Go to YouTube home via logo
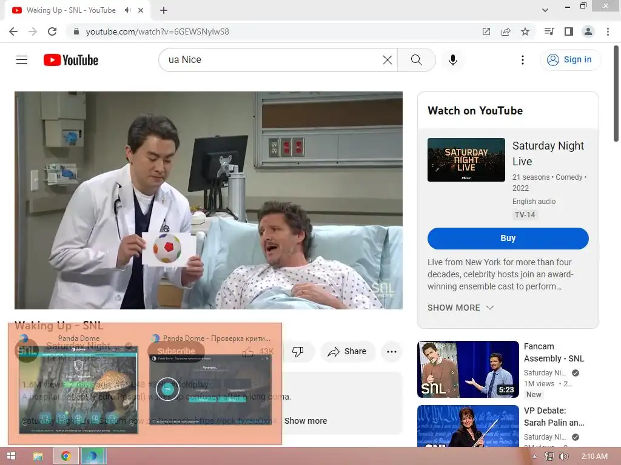This screenshot has width=621, height=465. [x=71, y=60]
